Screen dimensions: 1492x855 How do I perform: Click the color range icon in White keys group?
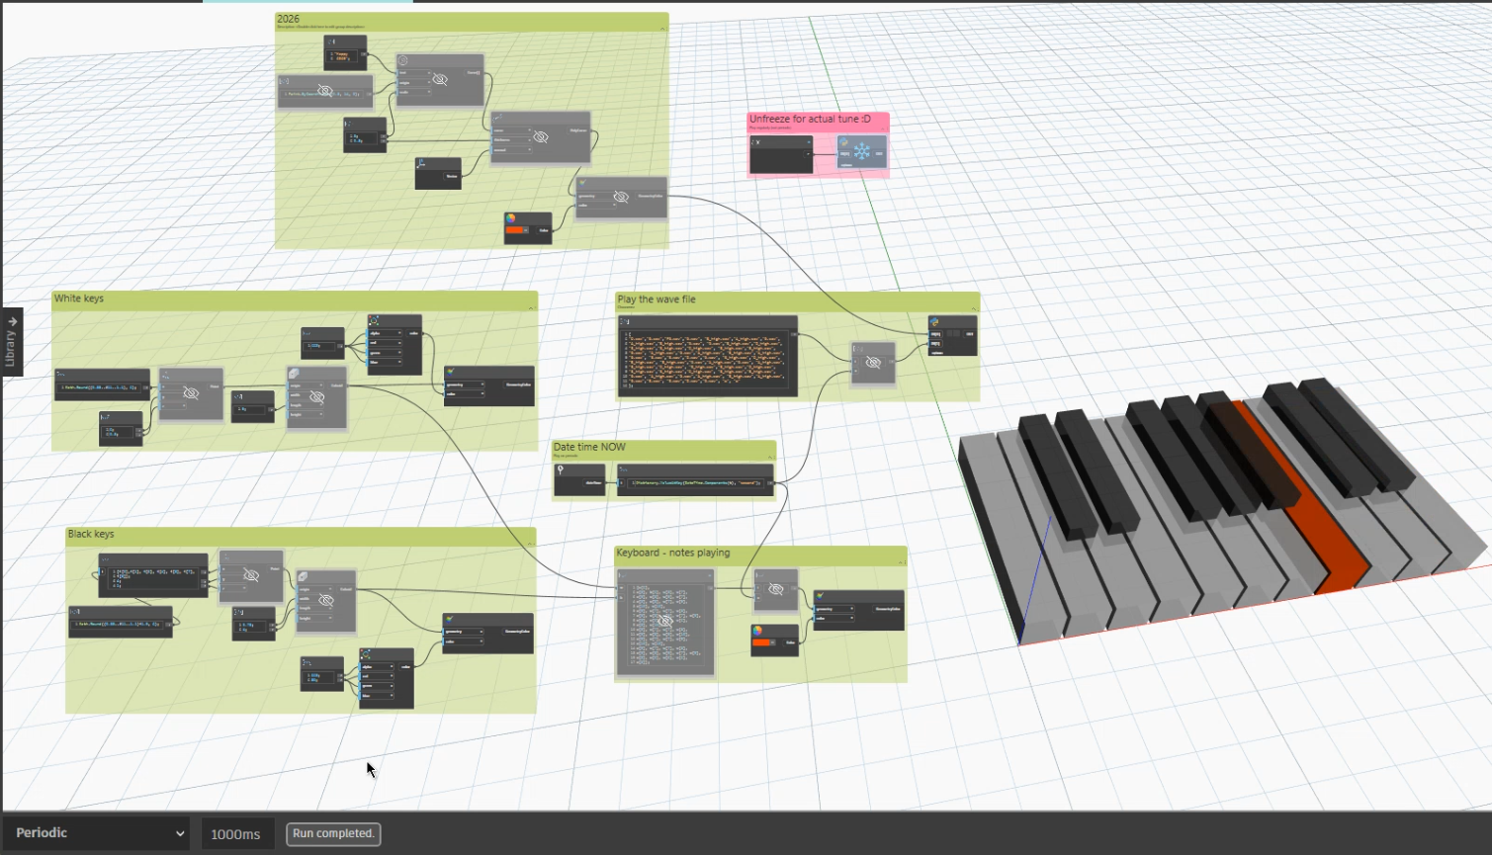point(374,320)
